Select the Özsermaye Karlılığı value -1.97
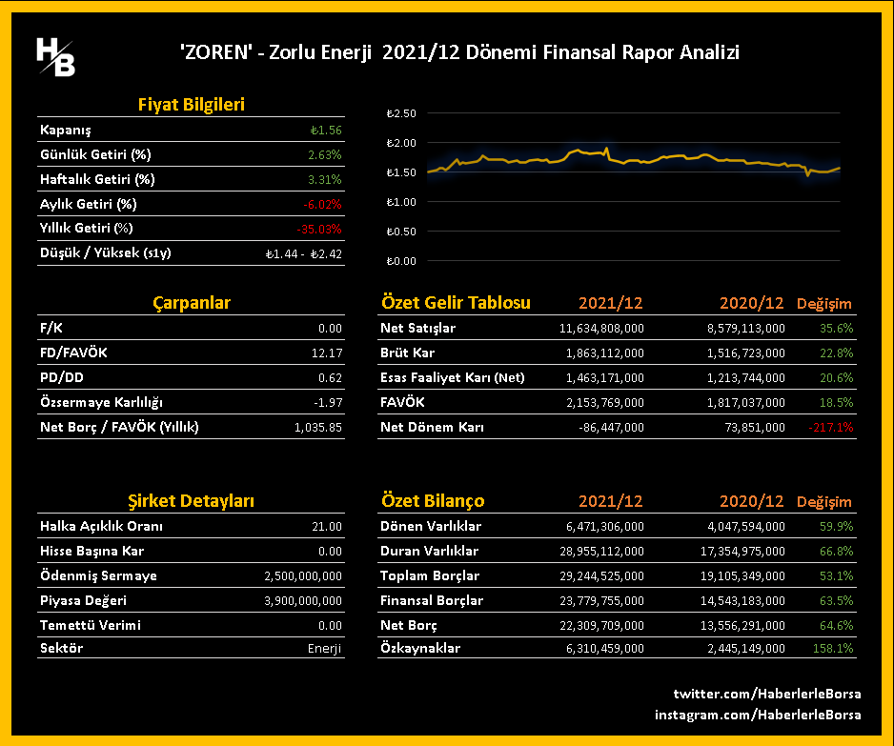Screen dimensions: 894x746 tap(328, 402)
